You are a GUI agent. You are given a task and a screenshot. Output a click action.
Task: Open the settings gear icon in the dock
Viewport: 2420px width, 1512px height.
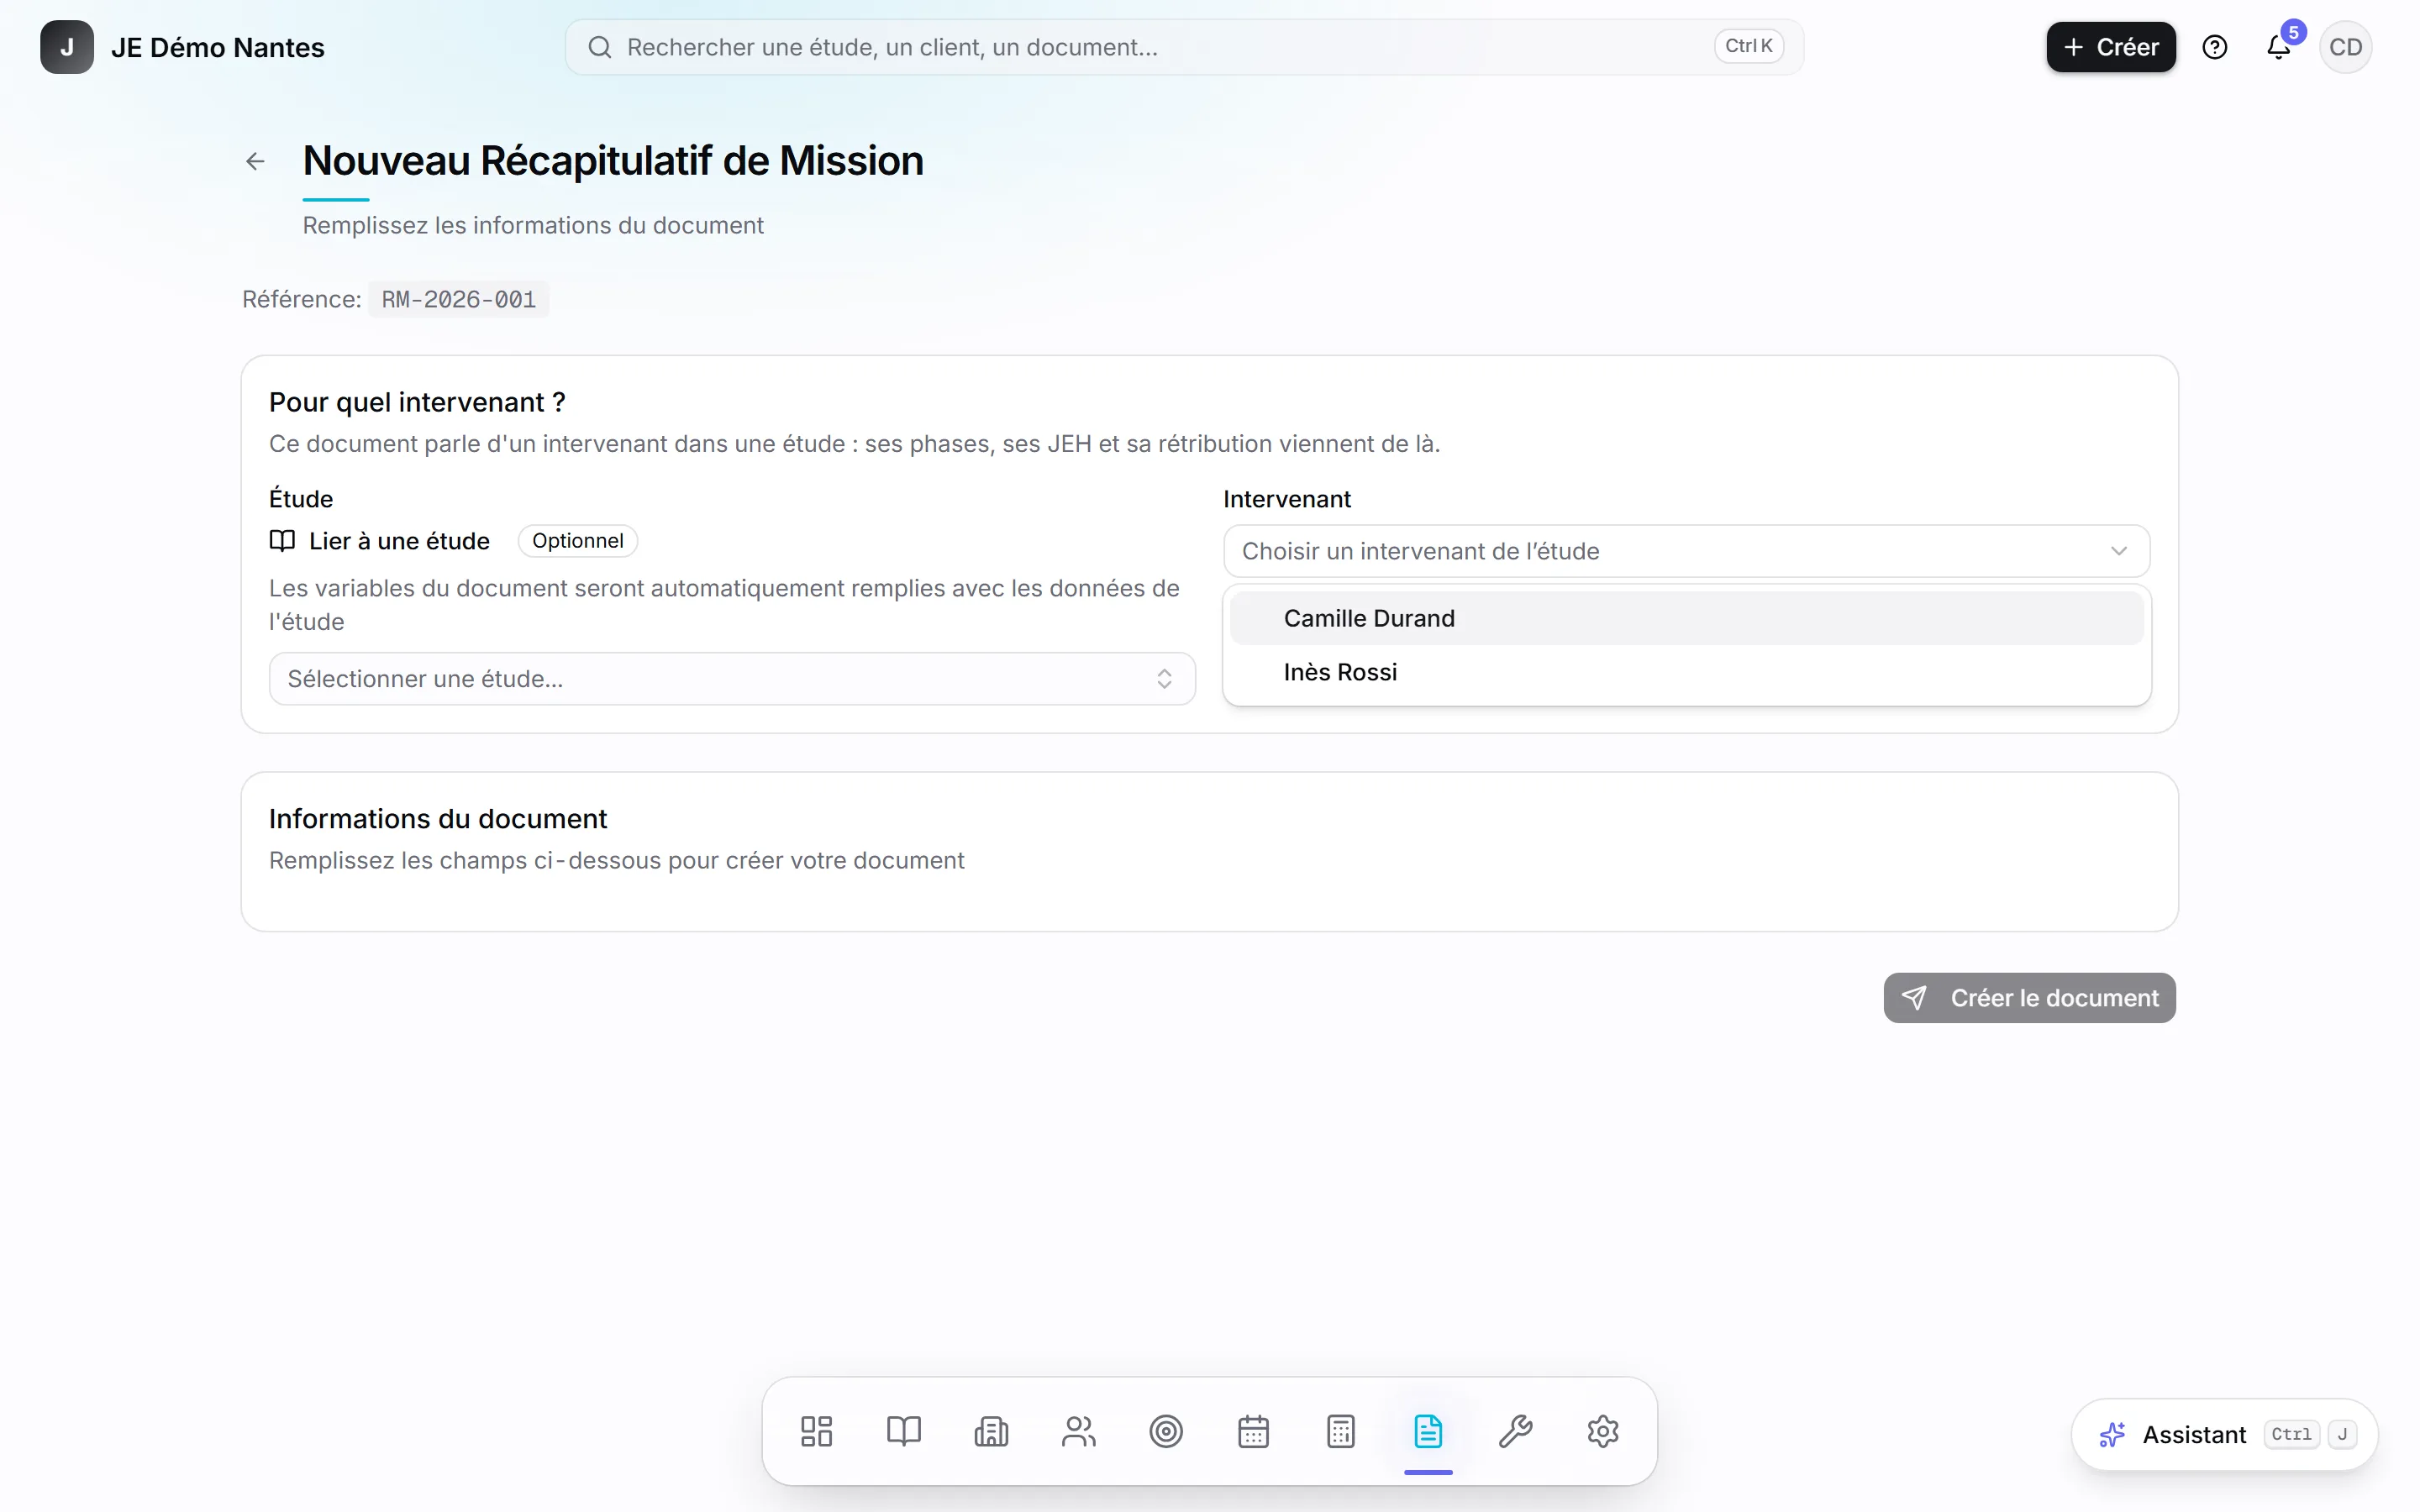point(1603,1431)
